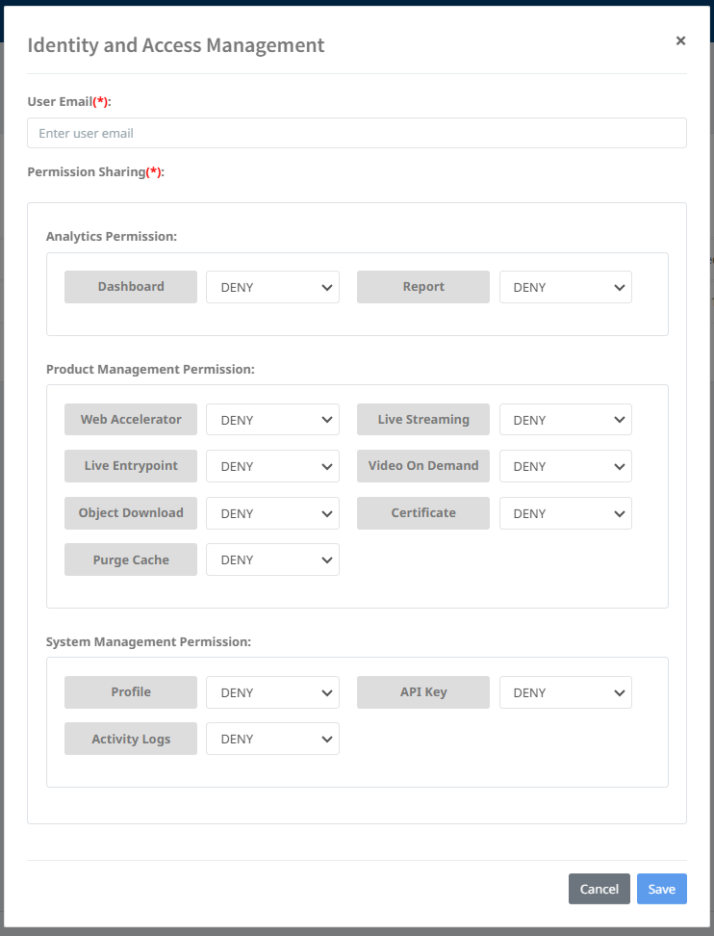Open the Live Entrypoint permission dropdown
This screenshot has height=936, width=714.
272,466
